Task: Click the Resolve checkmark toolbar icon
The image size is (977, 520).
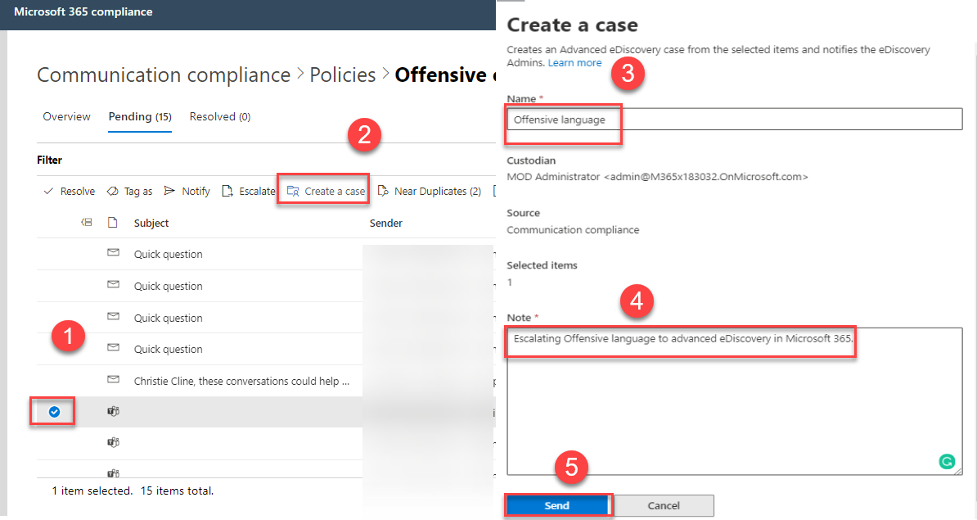Action: pyautogui.click(x=47, y=192)
